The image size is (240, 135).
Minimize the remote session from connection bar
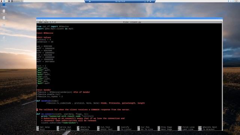point(145,1)
